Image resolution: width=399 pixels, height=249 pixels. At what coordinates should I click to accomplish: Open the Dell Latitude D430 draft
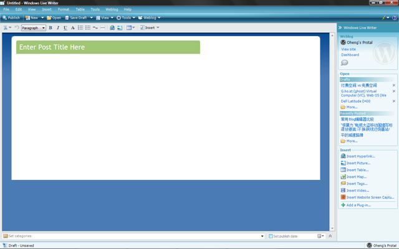pyautogui.click(x=355, y=101)
